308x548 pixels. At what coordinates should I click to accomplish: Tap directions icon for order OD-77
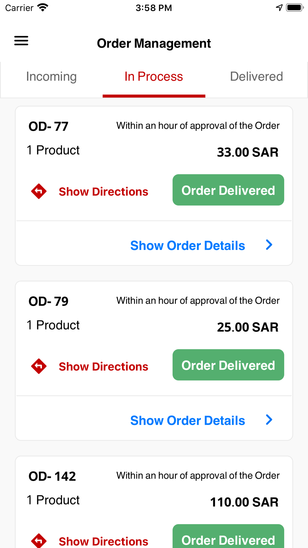click(x=39, y=191)
